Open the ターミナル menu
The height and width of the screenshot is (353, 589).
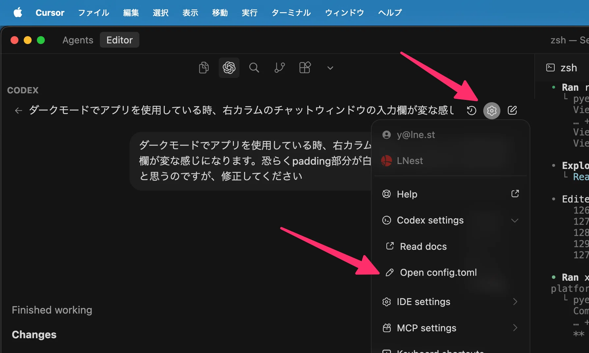click(x=291, y=12)
